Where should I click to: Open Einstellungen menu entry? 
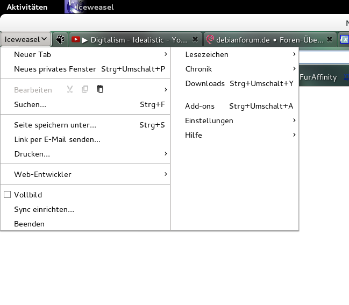[235, 120]
